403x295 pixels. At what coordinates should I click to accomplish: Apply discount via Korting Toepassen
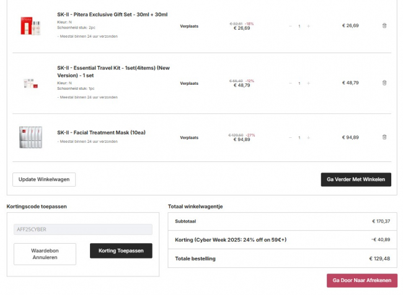coord(121,250)
